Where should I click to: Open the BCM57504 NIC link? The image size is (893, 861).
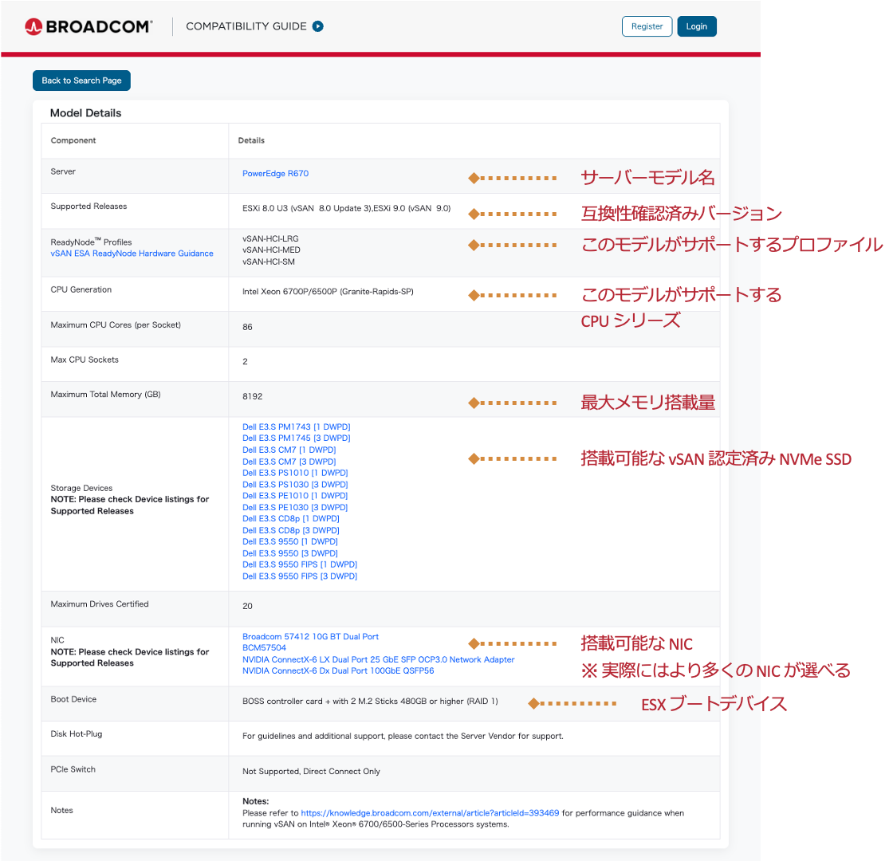tap(264, 647)
